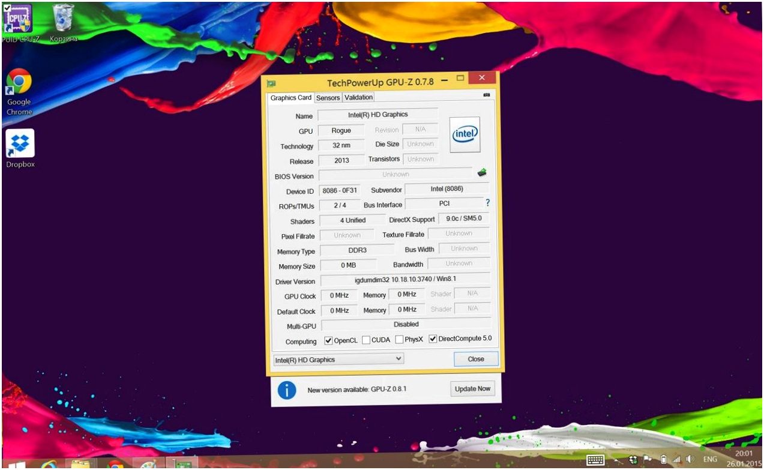This screenshot has height=470, width=764.
Task: Click the Pixel Fillrate Unknown field
Action: (347, 235)
